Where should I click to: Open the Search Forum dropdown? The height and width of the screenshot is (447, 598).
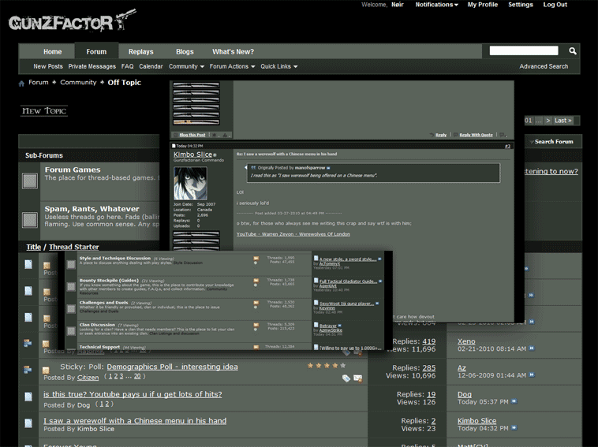pyautogui.click(x=552, y=141)
